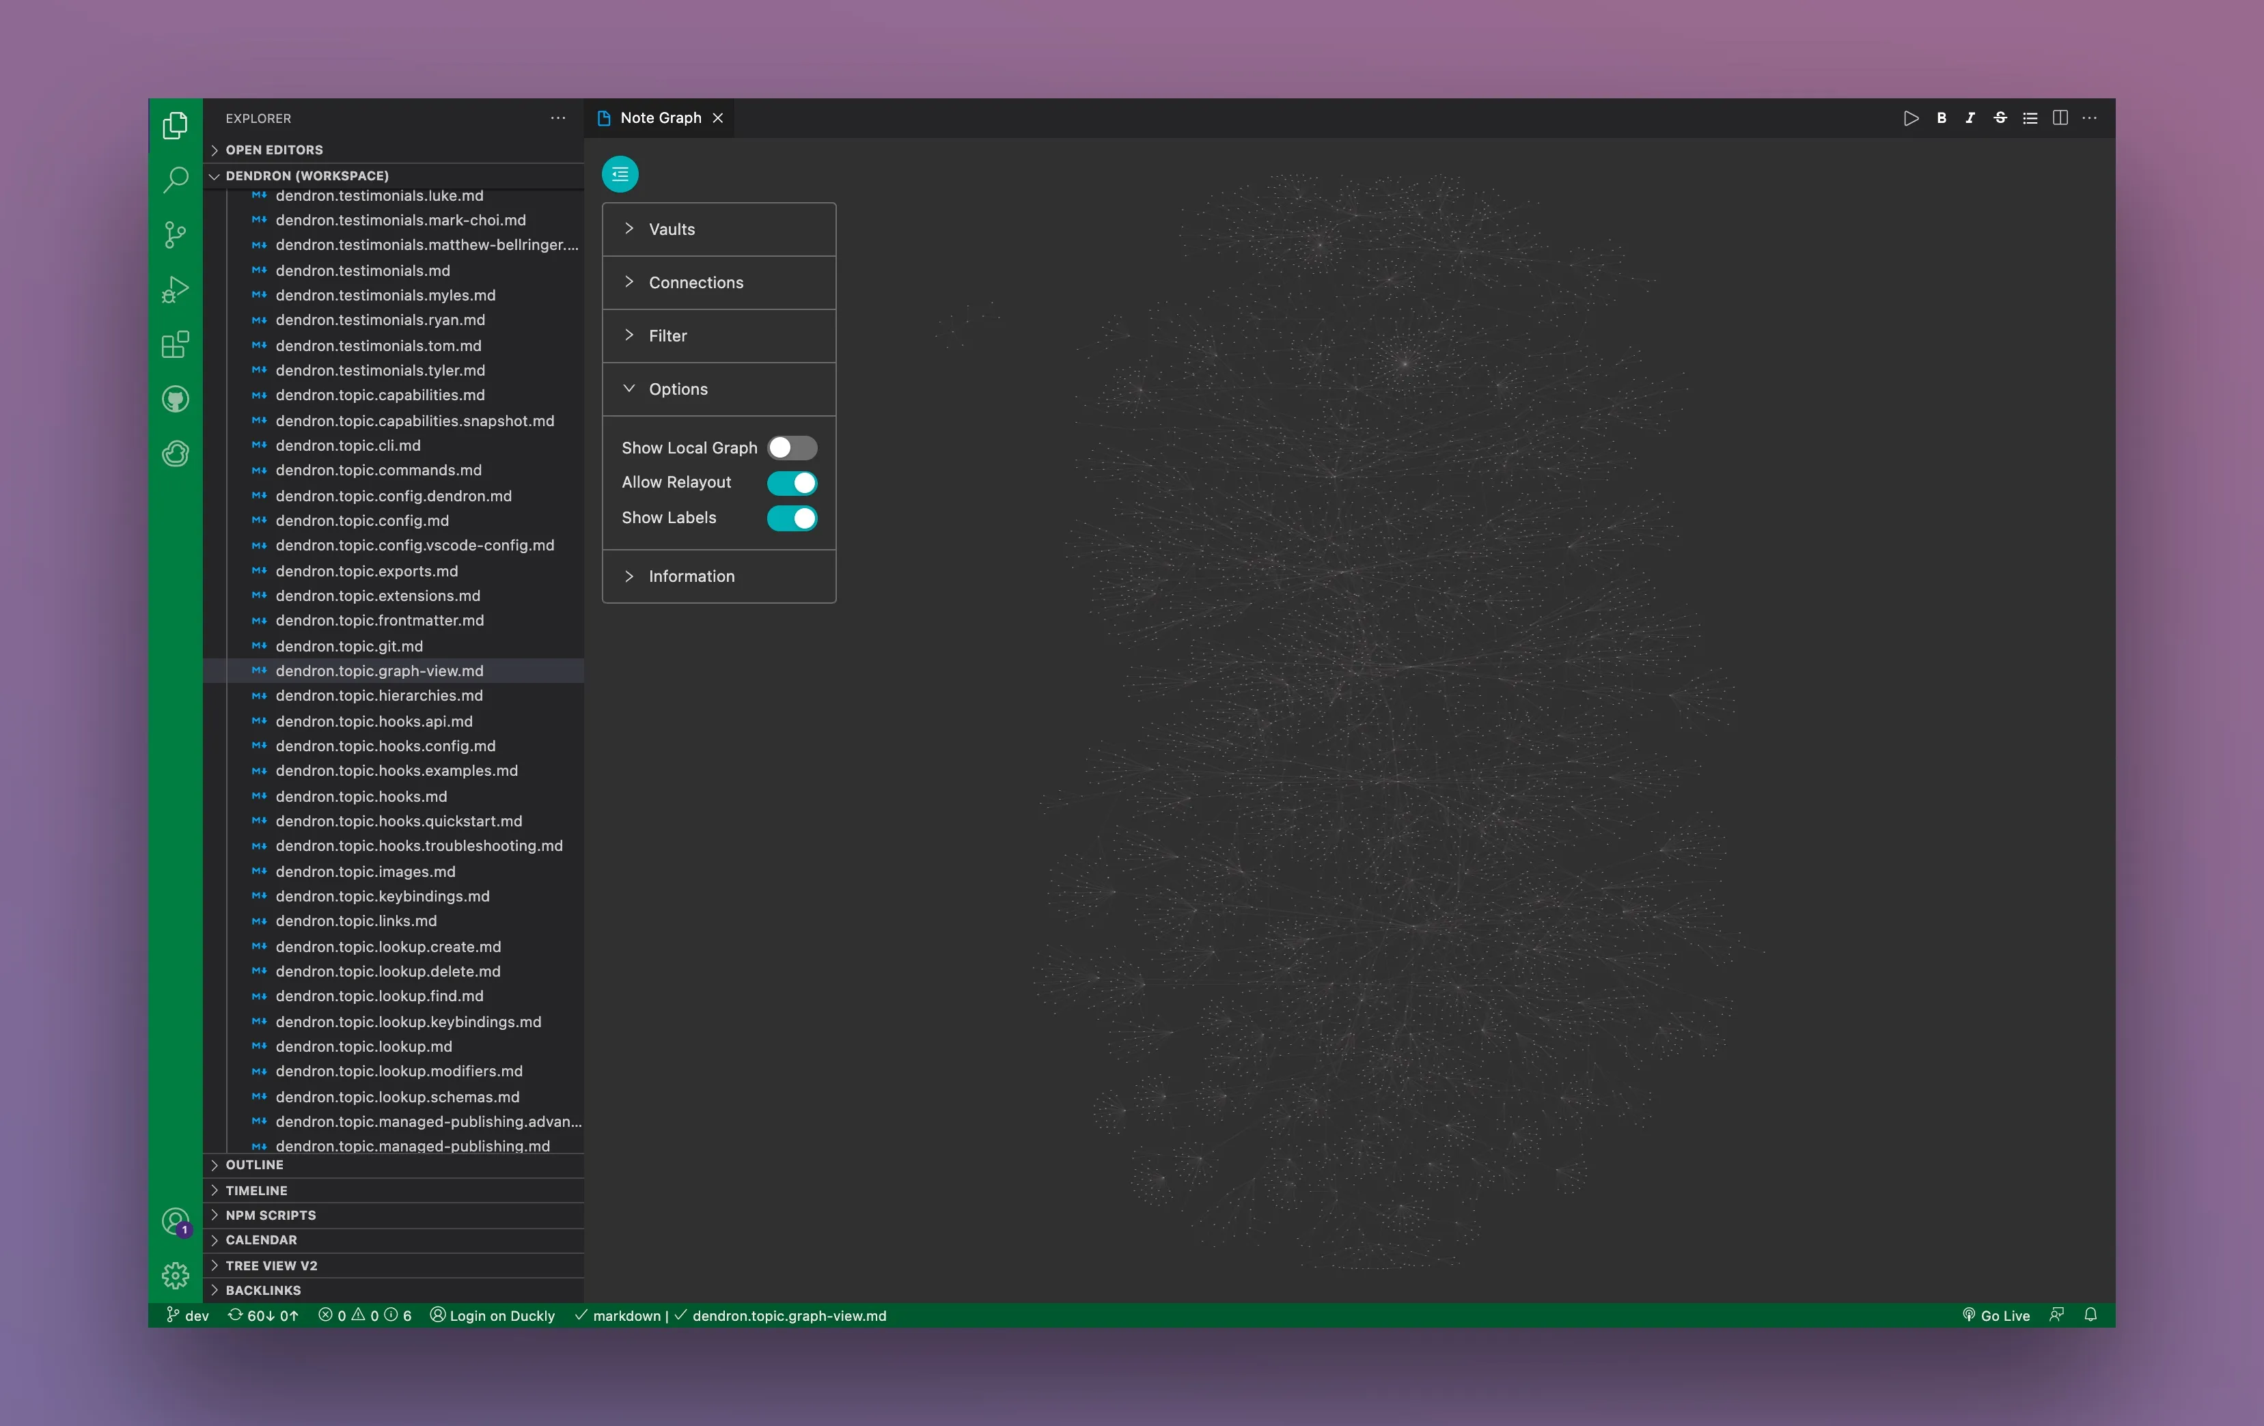Open Explorer Views and More Actions ellipsis
2264x1426 pixels.
pyautogui.click(x=557, y=118)
